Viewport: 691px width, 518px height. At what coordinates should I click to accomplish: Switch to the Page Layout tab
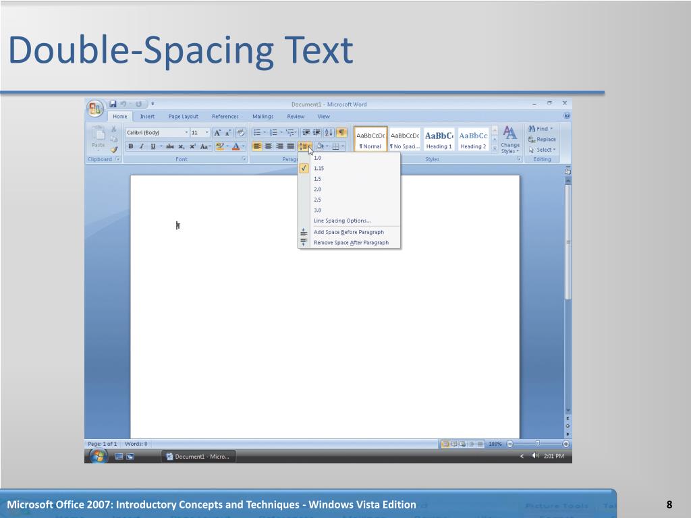point(184,116)
